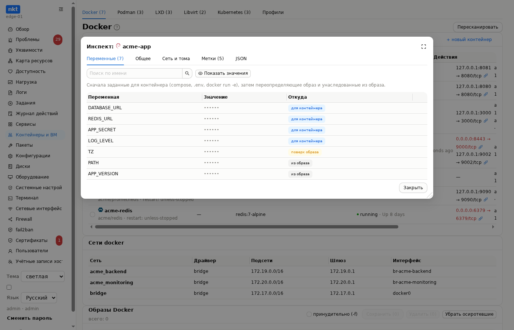
Task: Click the Firewall sidebar icon
Action: coord(10,219)
